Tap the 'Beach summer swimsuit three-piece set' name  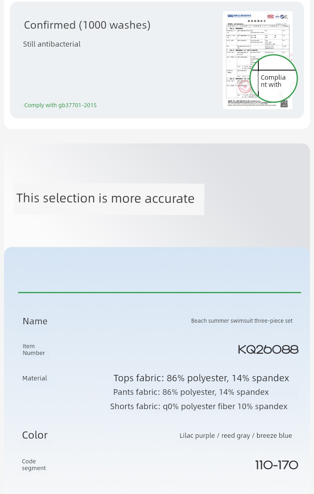(242, 321)
